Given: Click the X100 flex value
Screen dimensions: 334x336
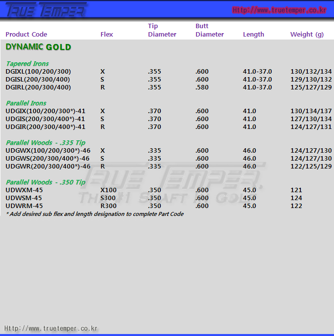Looking at the screenshot, I should coord(108,190).
